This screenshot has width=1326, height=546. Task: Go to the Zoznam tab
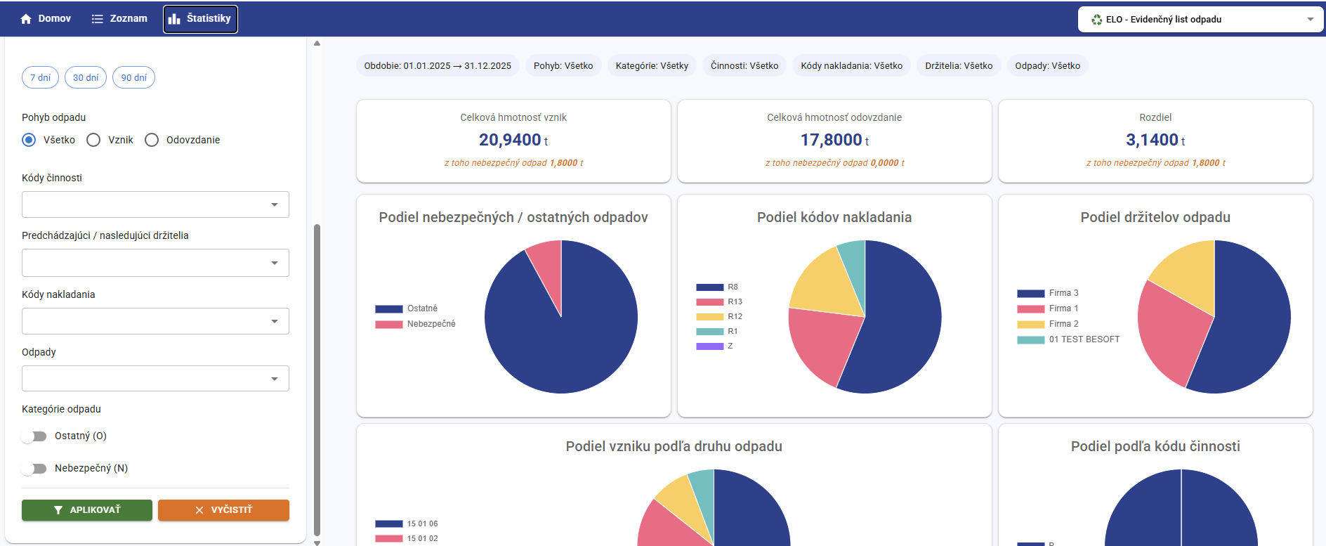pos(119,19)
